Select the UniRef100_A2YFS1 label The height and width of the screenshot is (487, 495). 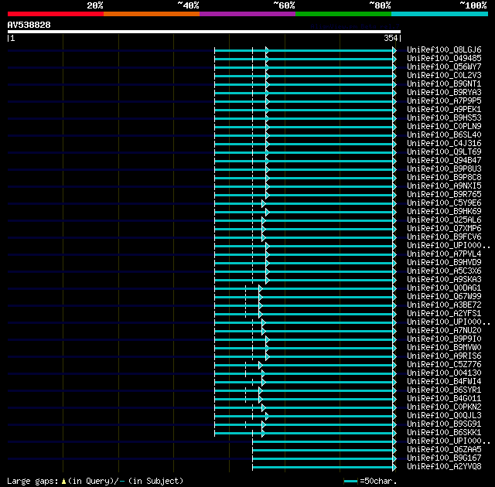click(444, 314)
